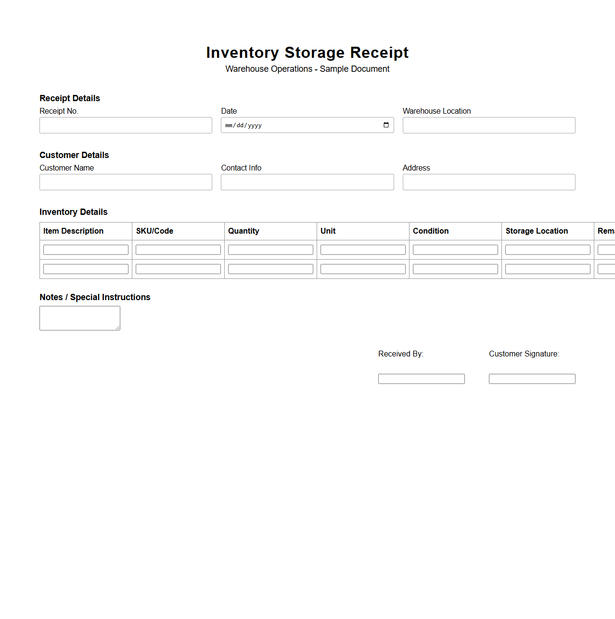Viewport: 615px width, 619px height.
Task: Focus the first Condition input field
Action: coord(455,250)
